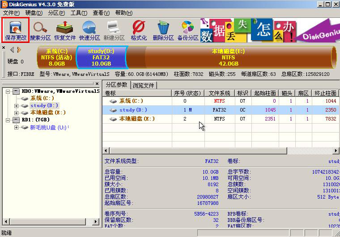This screenshot has width=340, height=237.
Task: Open the 查看(V) menu
Action: tap(101, 13)
